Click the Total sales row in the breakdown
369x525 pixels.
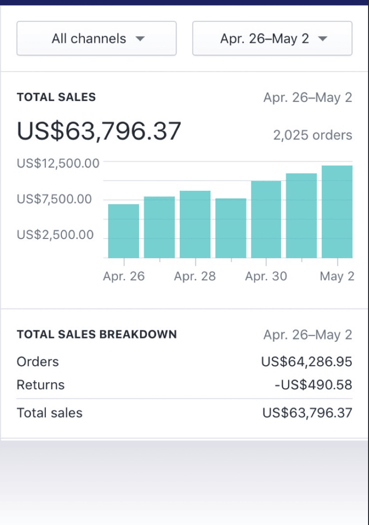[184, 413]
